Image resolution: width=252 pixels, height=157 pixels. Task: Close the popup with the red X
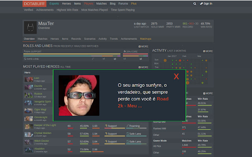pyautogui.click(x=176, y=77)
